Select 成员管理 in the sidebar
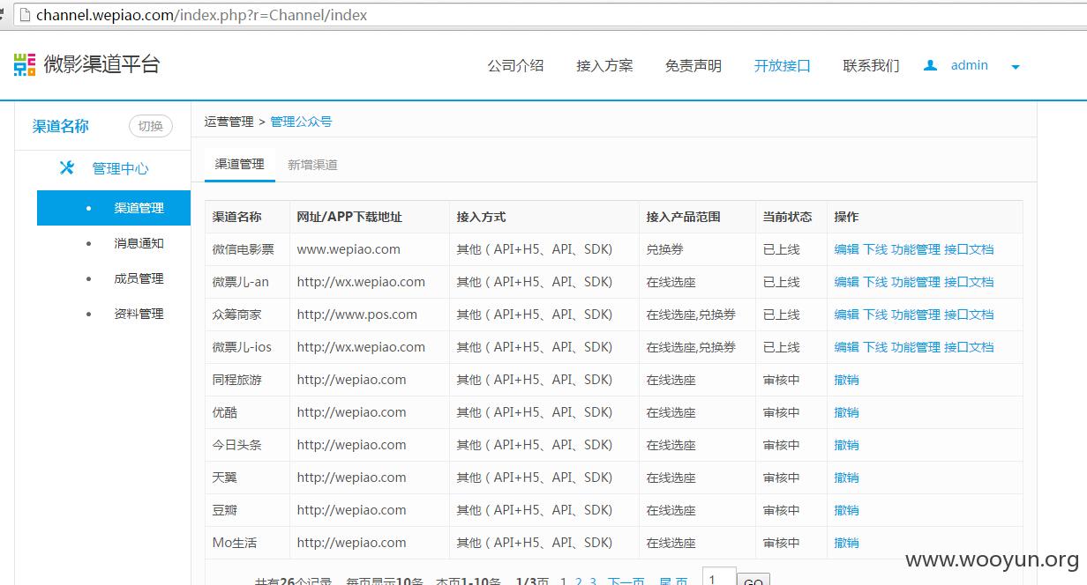The width and height of the screenshot is (1087, 585). click(x=139, y=278)
